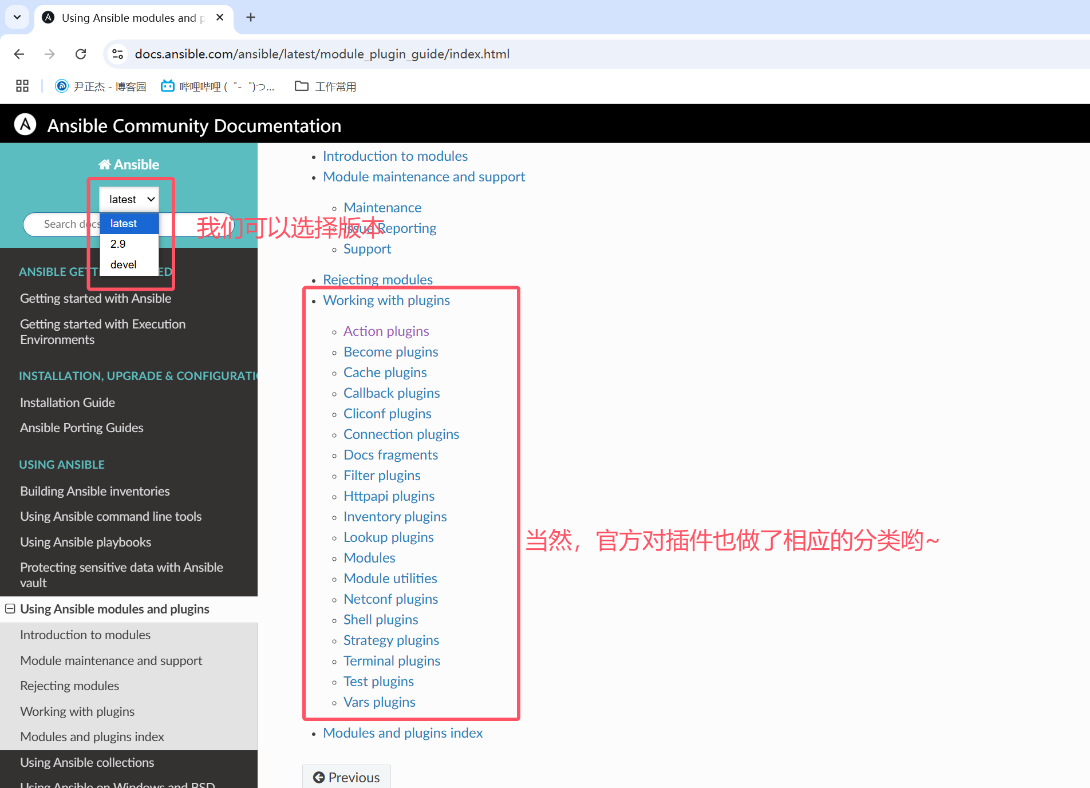Open the apps grid icon in bookmarks bar
This screenshot has width=1090, height=788.
[x=22, y=86]
